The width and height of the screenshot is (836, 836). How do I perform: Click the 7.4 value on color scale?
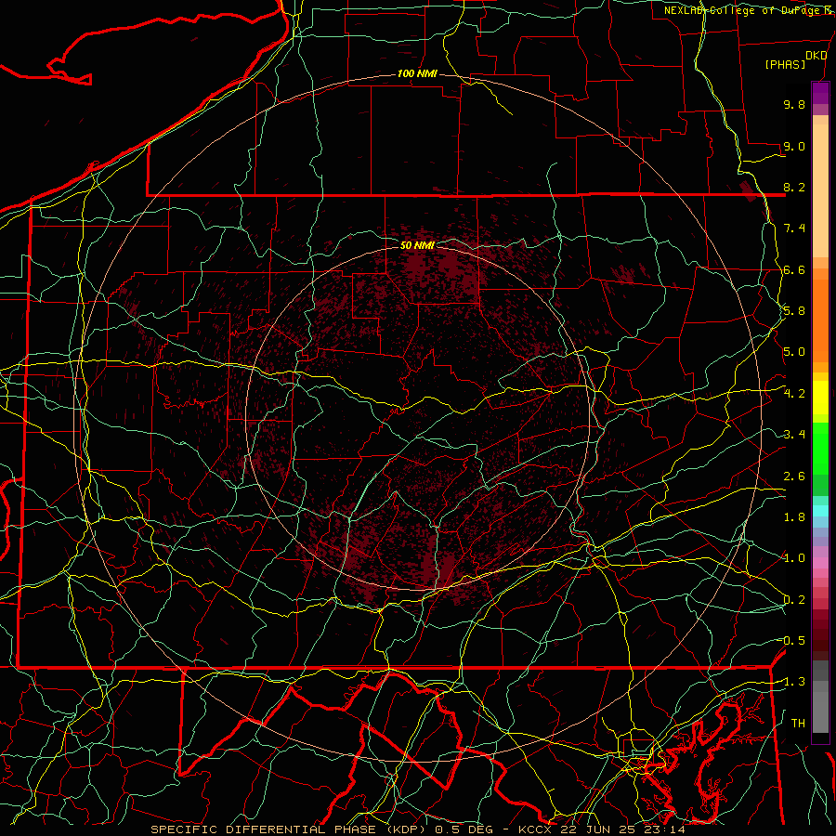point(794,229)
